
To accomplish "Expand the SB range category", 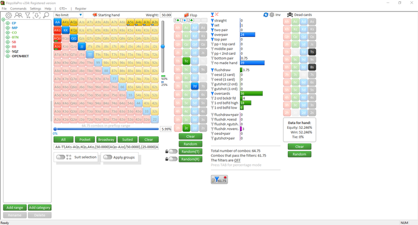I will [x=8, y=42].
